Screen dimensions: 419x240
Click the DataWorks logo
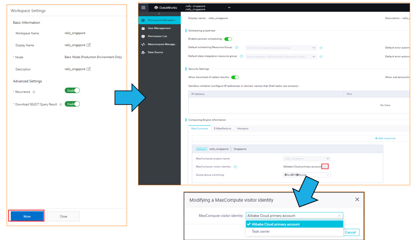click(x=166, y=7)
